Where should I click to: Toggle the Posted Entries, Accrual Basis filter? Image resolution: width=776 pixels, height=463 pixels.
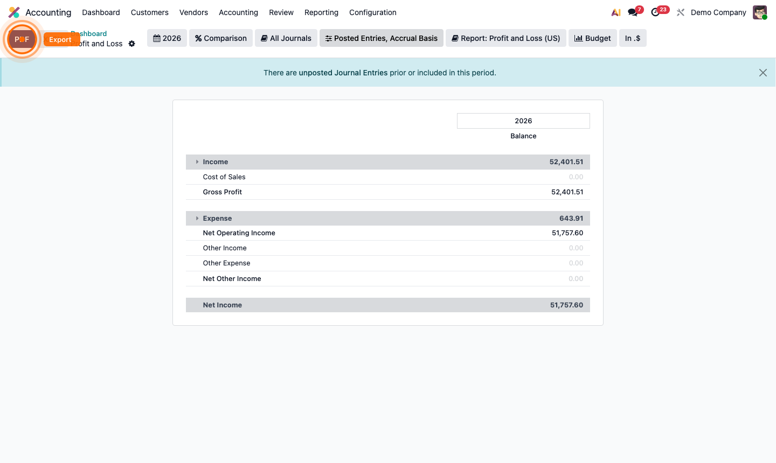click(x=381, y=38)
